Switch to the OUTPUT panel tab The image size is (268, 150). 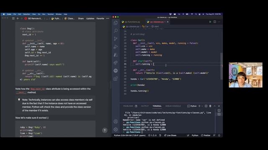point(145,106)
